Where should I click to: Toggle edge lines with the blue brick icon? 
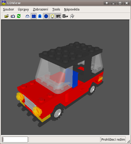click(x=40, y=16)
